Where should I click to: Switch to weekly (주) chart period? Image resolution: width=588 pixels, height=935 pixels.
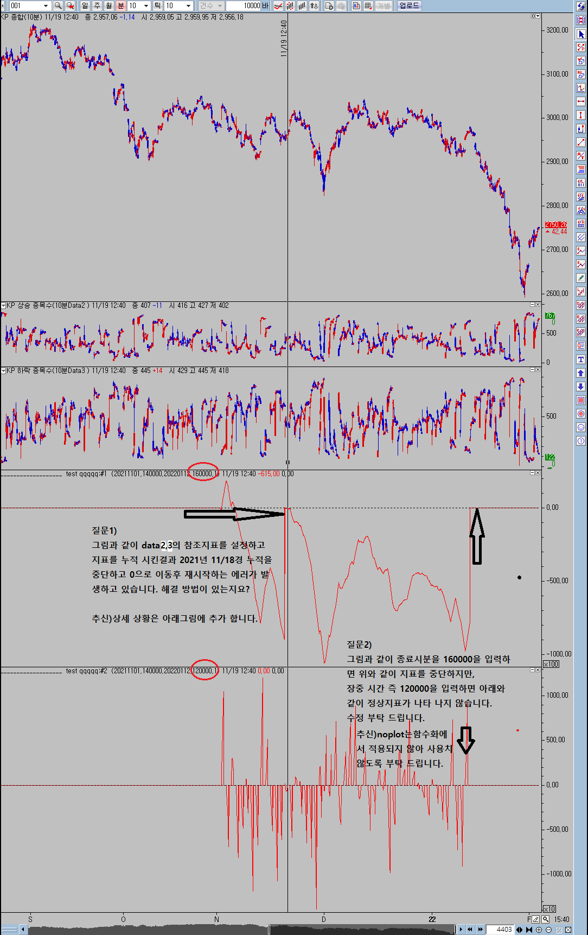pos(97,6)
